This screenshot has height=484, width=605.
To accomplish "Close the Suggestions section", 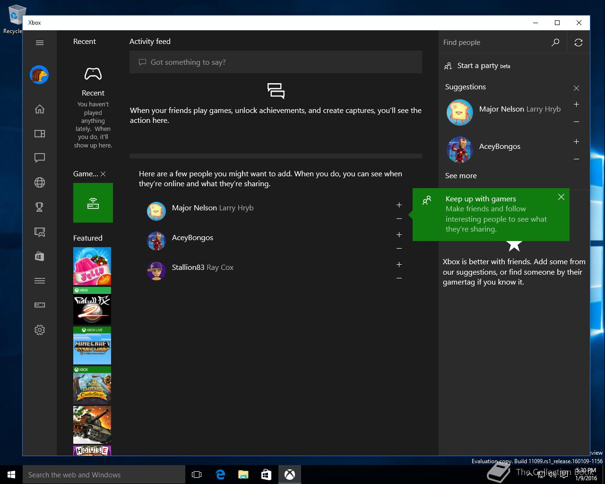I will coord(576,88).
